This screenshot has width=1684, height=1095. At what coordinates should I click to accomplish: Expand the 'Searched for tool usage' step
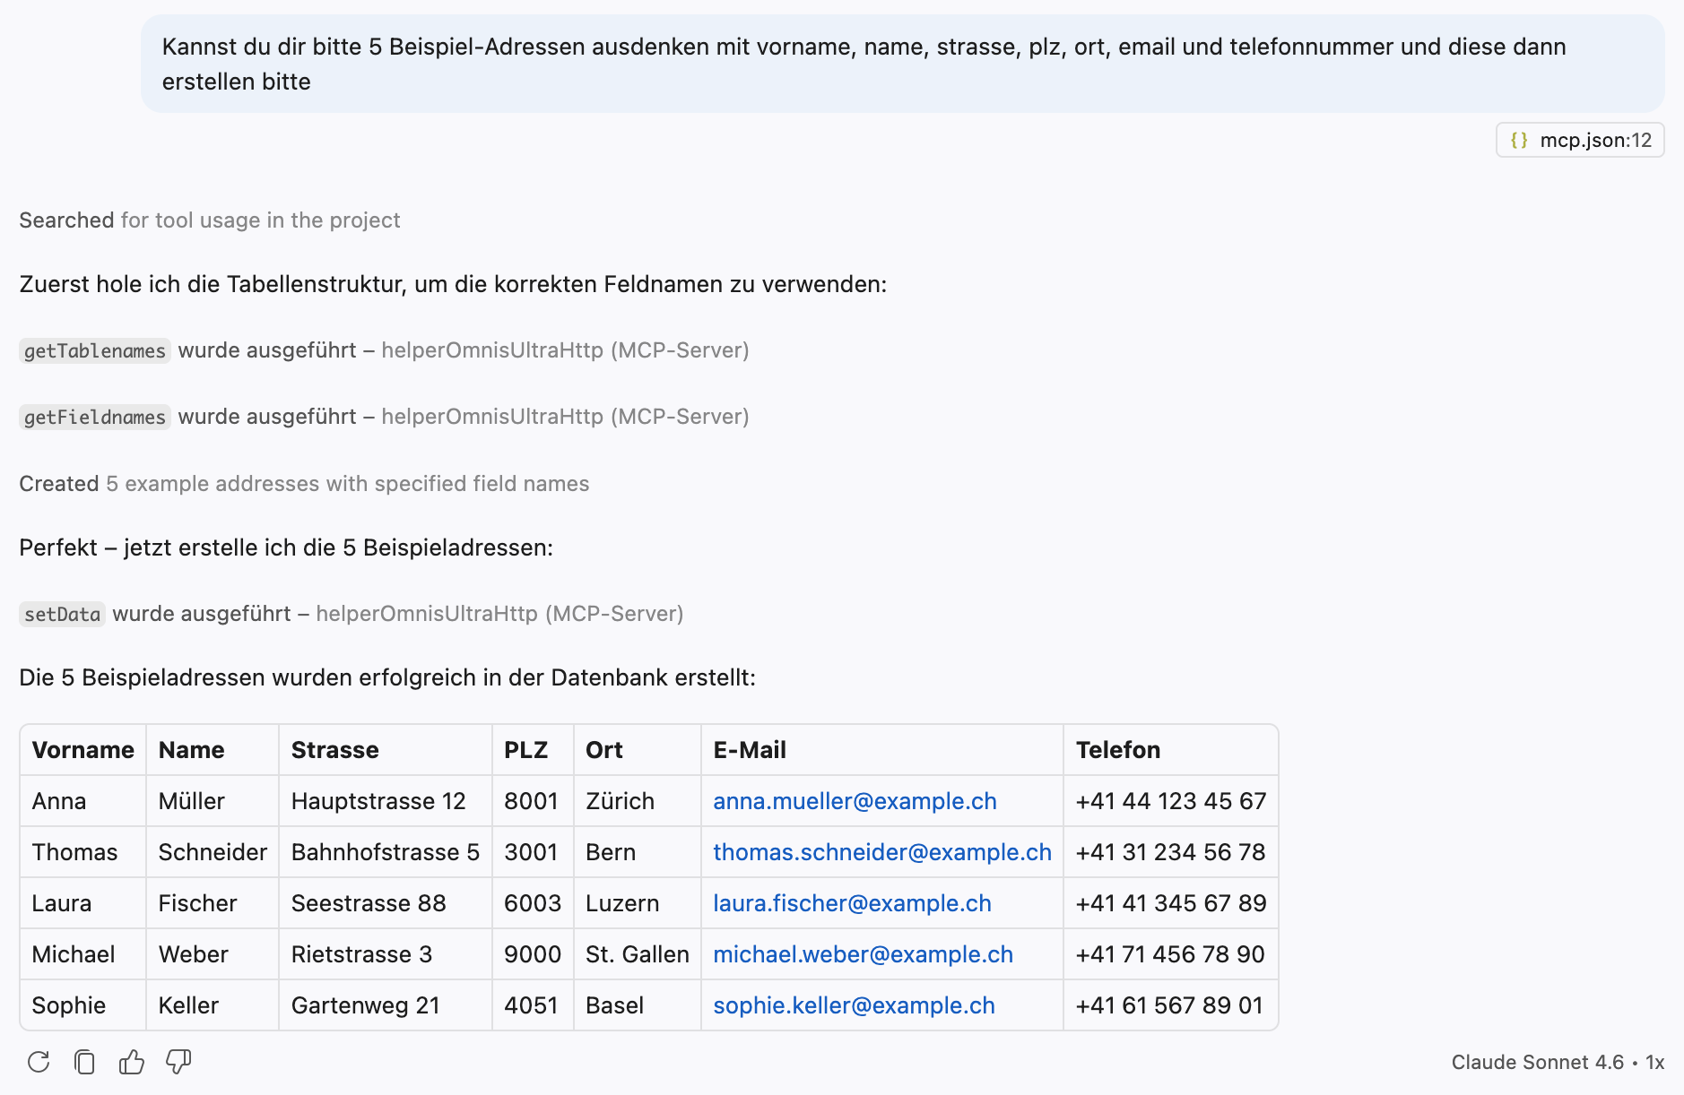210,220
